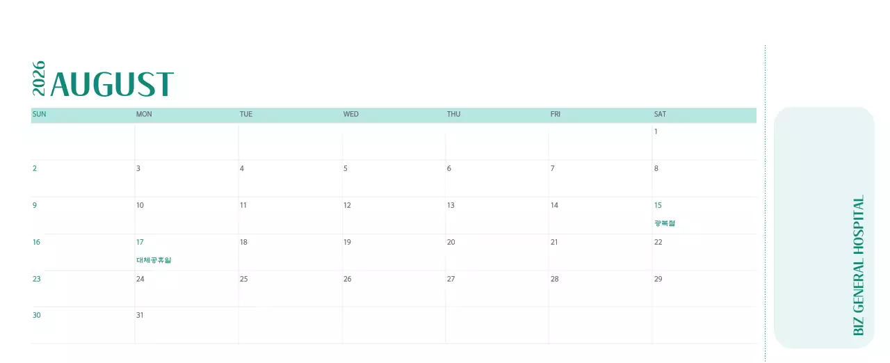Click the 광복절 holiday label
Viewport: 890px width, 363px height.
click(x=665, y=223)
